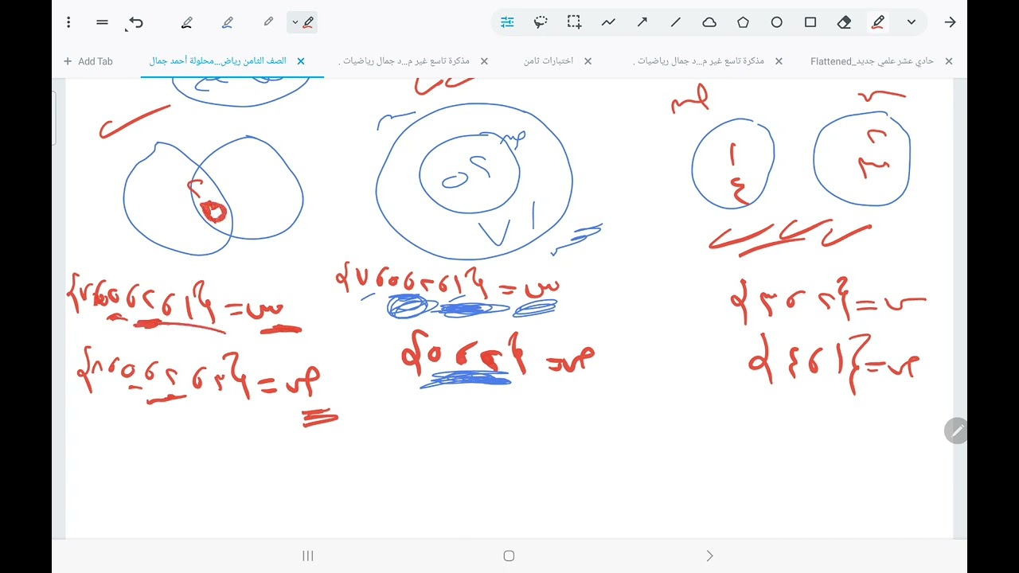Open the حادي عشر علمي Flattened tab
Screen dimensions: 1019x573
872,61
